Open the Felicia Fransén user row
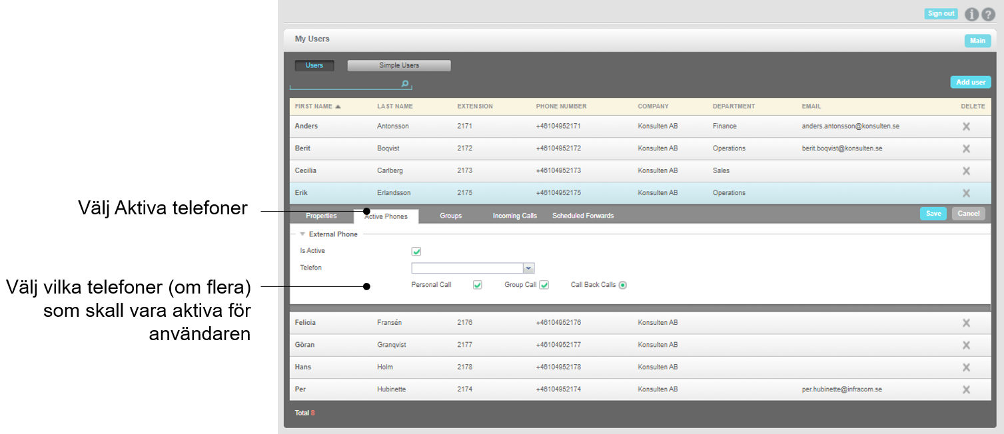Image resolution: width=1004 pixels, height=434 pixels. [x=640, y=323]
